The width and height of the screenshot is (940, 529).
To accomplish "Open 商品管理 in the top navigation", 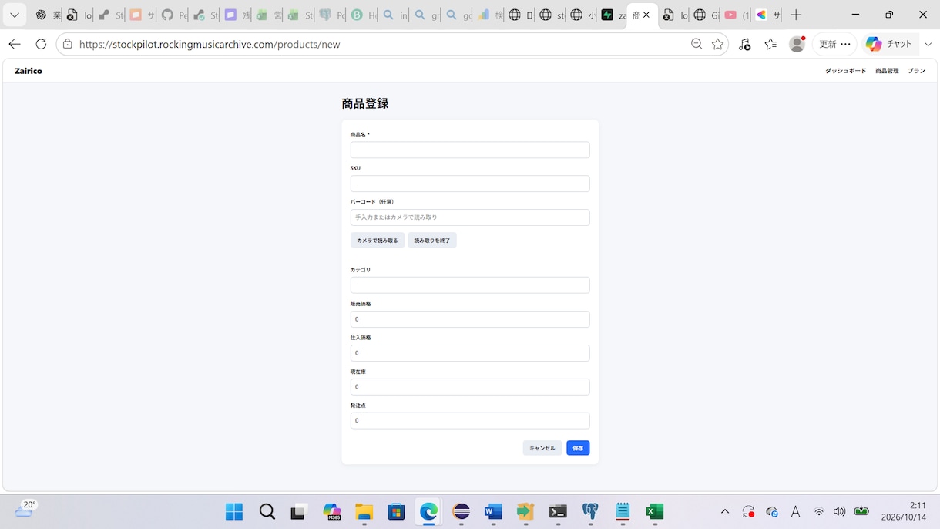I will 887,71.
